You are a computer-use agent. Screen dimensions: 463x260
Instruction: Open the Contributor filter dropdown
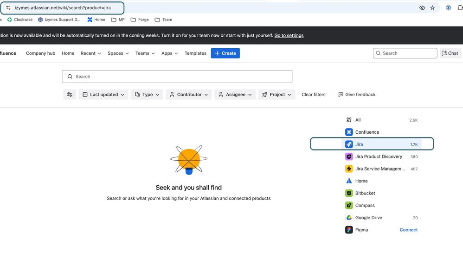189,95
